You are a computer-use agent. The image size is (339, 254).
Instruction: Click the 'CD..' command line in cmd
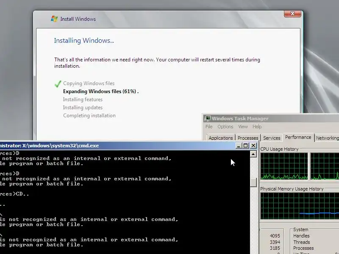pos(14,194)
